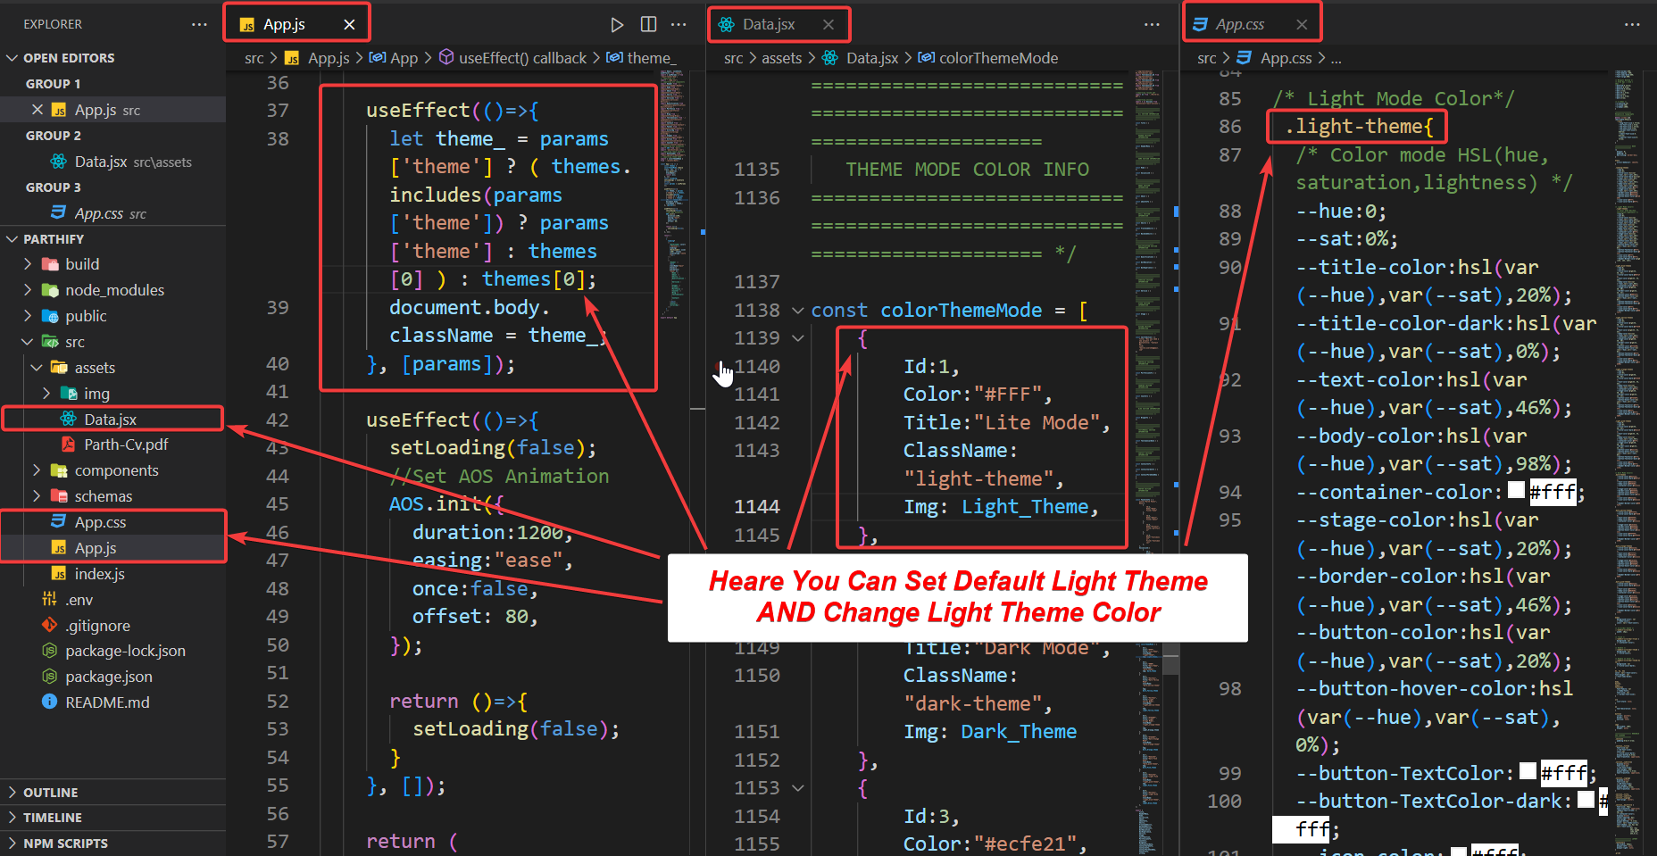The height and width of the screenshot is (856, 1657).
Task: Split the editor into two panes
Action: [648, 24]
